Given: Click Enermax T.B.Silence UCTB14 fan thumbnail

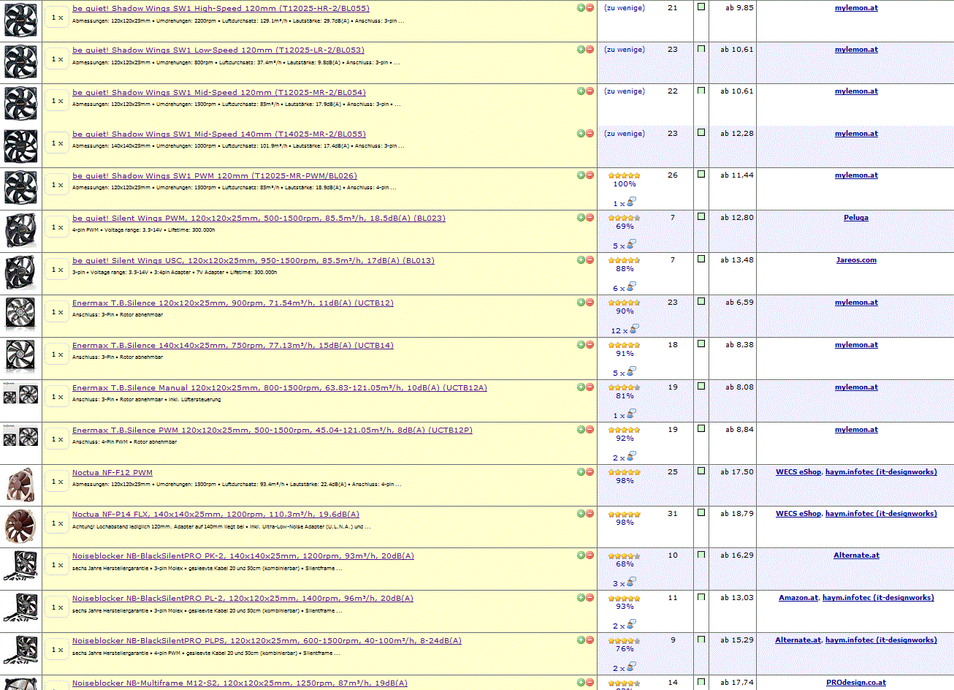Looking at the screenshot, I should pos(20,355).
